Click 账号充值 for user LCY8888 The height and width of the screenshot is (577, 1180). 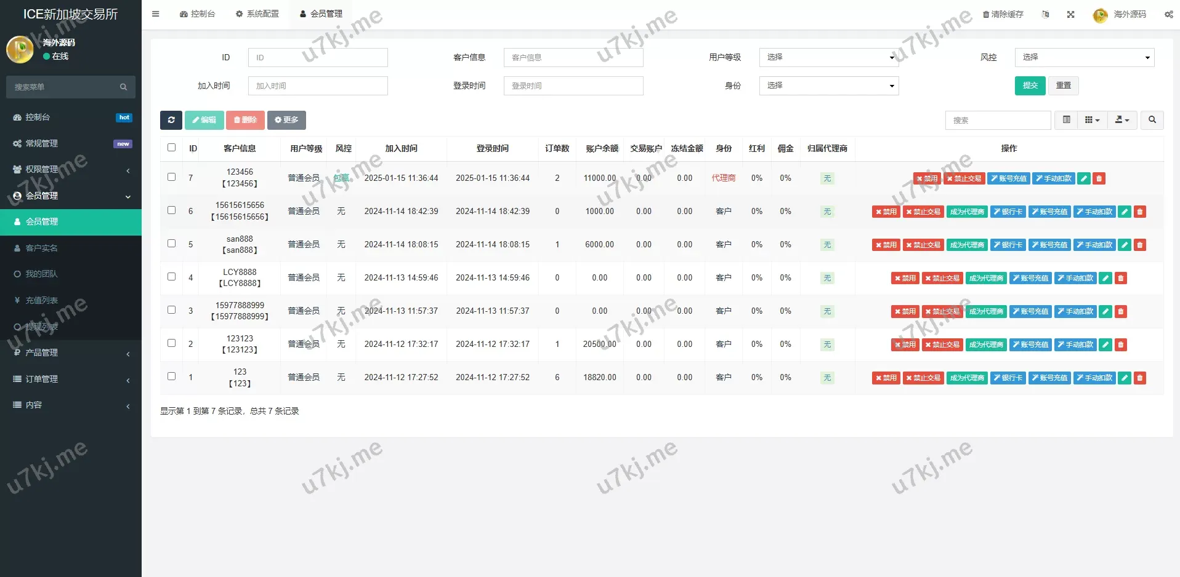point(1030,278)
